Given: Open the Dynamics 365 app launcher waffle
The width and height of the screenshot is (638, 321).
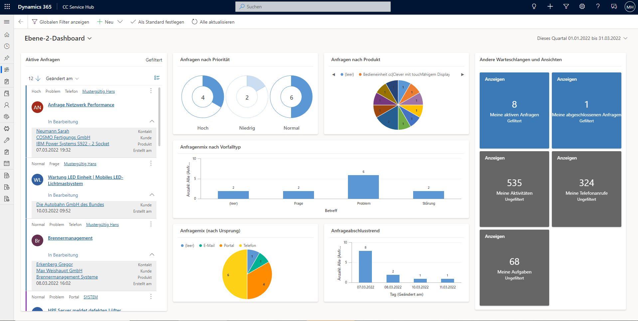Looking at the screenshot, I should [7, 7].
